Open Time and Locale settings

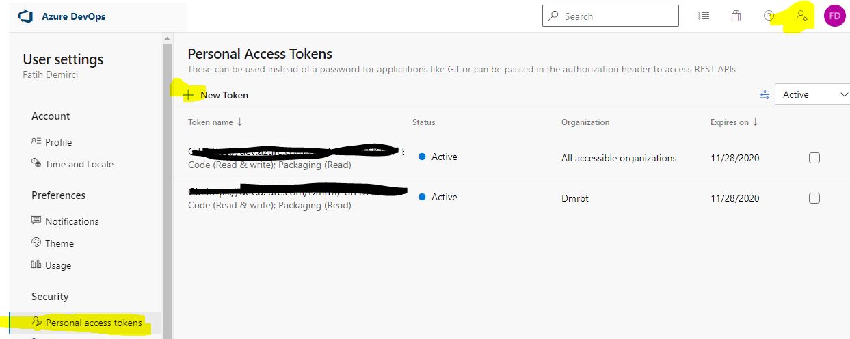click(x=72, y=164)
